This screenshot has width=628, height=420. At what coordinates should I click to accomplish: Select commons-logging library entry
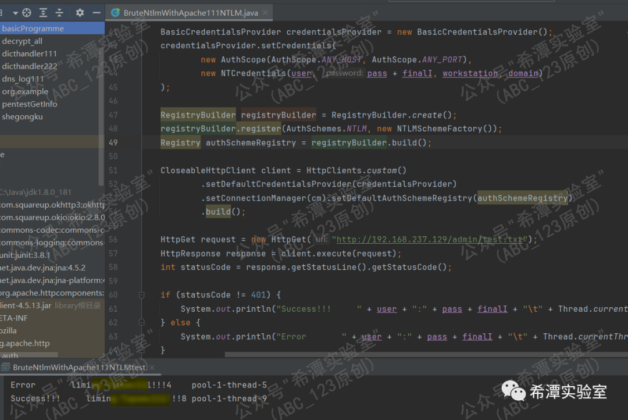52,243
